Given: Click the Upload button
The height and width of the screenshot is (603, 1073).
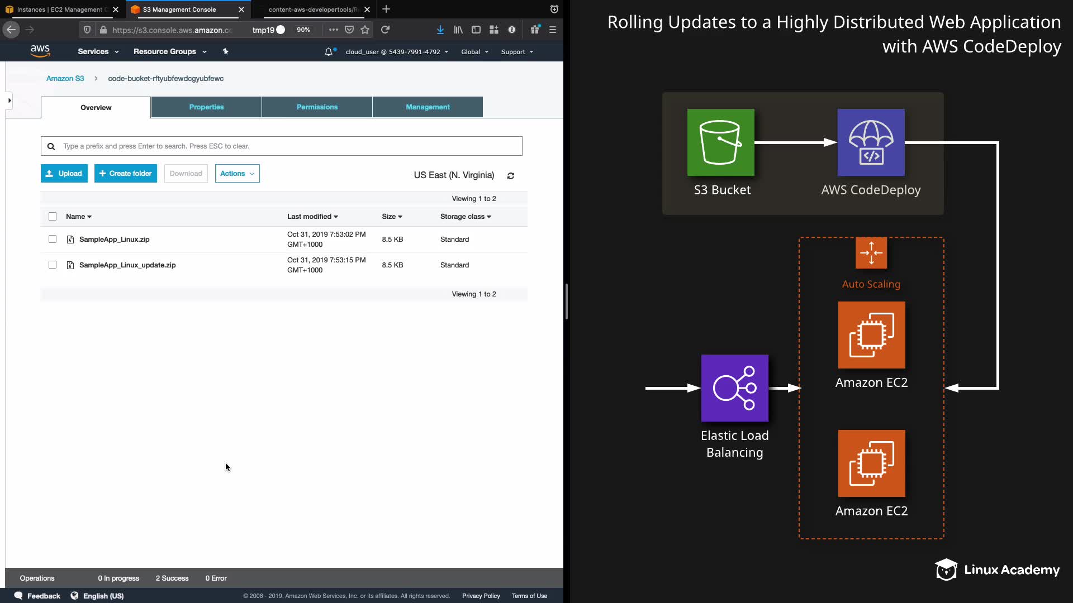Looking at the screenshot, I should (x=64, y=174).
